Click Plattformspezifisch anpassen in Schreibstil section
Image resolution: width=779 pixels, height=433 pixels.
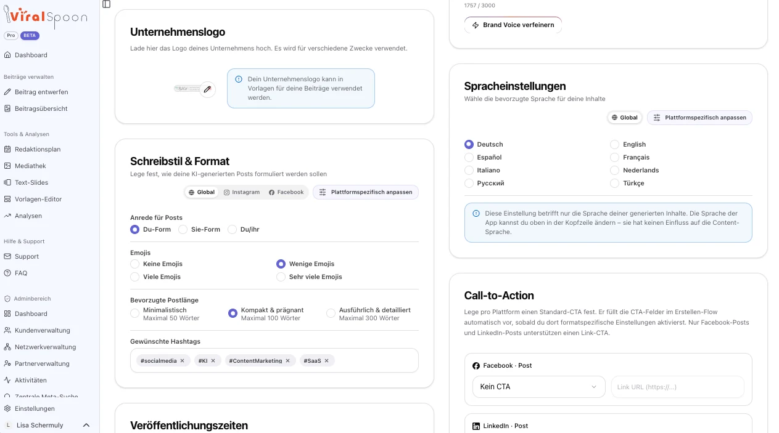pos(366,192)
